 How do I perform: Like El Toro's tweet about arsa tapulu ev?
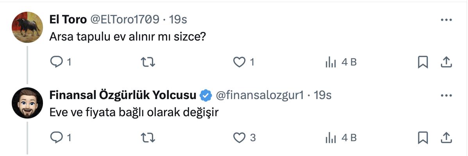point(239,62)
